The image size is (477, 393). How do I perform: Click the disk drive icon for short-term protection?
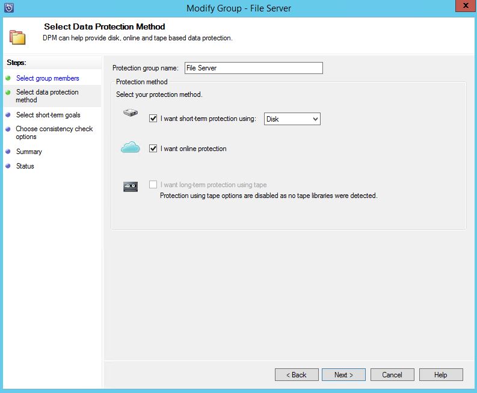coord(131,113)
